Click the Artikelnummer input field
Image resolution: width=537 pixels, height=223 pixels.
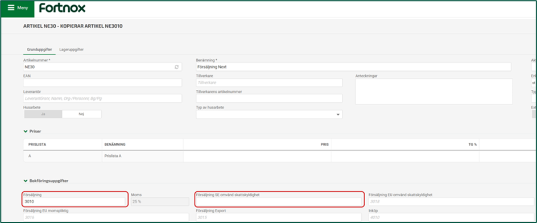coord(102,67)
